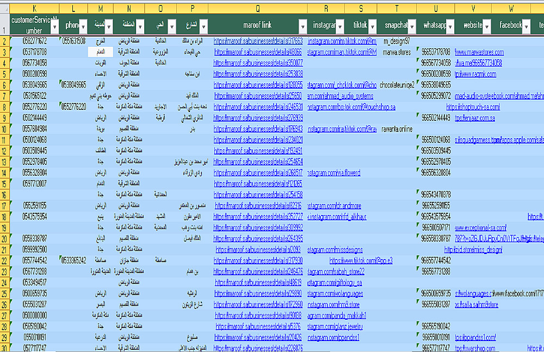Open instagram link glanz.jewelry
The height and width of the screenshot is (352, 544).
tap(335, 326)
